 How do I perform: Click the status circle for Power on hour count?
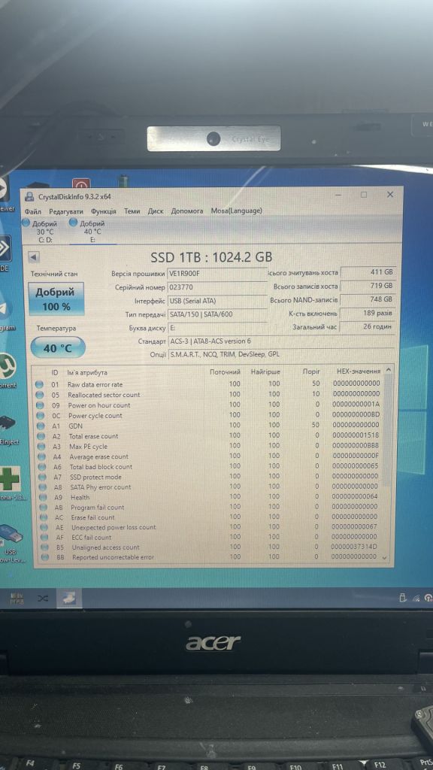40,405
